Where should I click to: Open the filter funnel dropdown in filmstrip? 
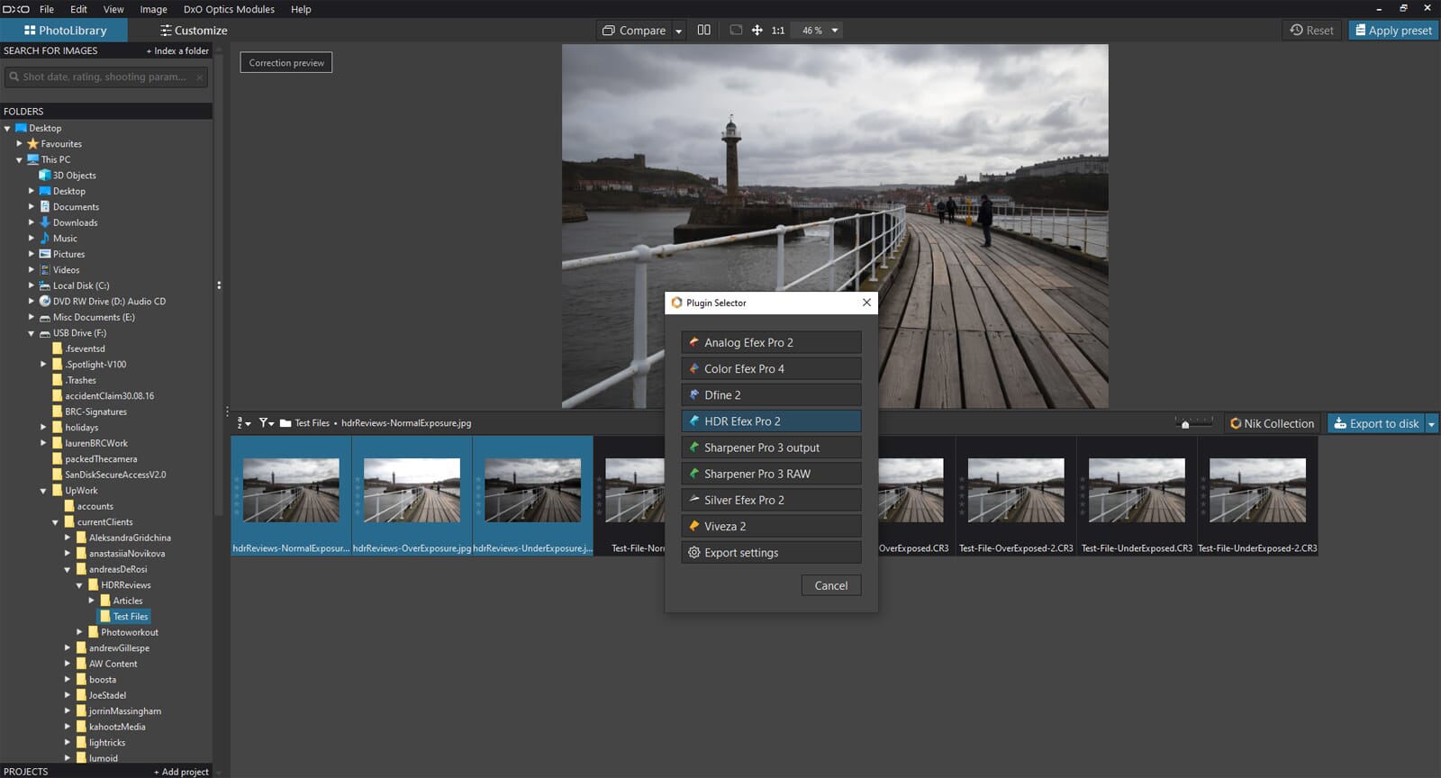click(267, 422)
